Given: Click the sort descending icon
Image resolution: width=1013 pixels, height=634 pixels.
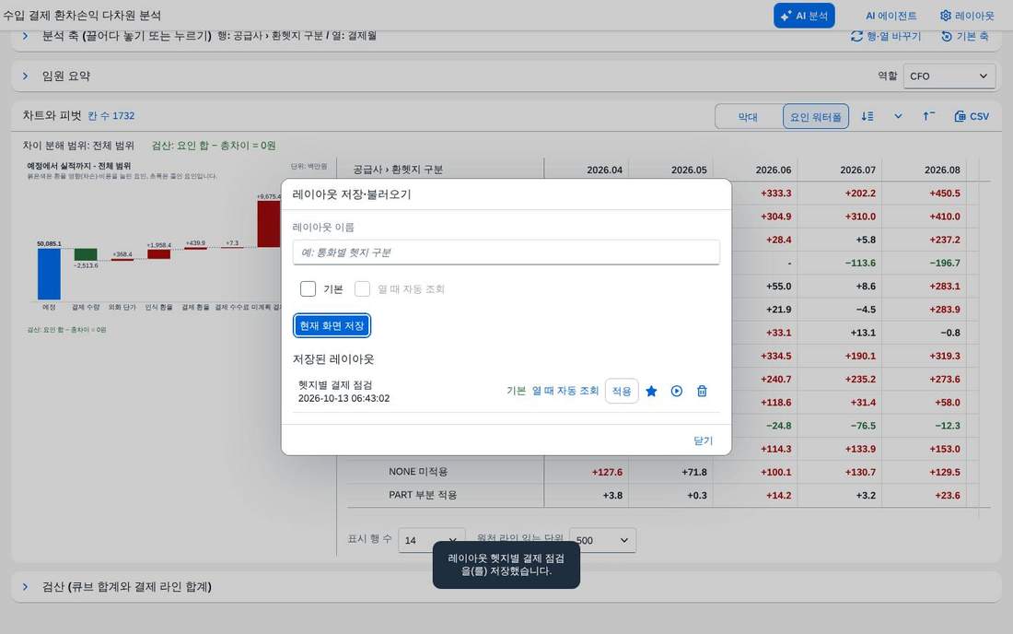Looking at the screenshot, I should click(x=867, y=116).
